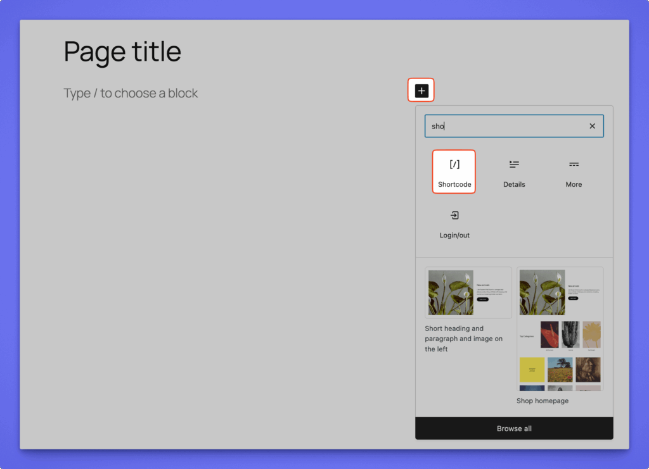Select the Shortcode block icon
The height and width of the screenshot is (469, 649).
click(454, 165)
